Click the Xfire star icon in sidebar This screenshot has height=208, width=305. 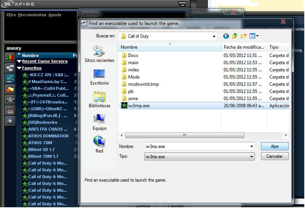[x=10, y=121]
